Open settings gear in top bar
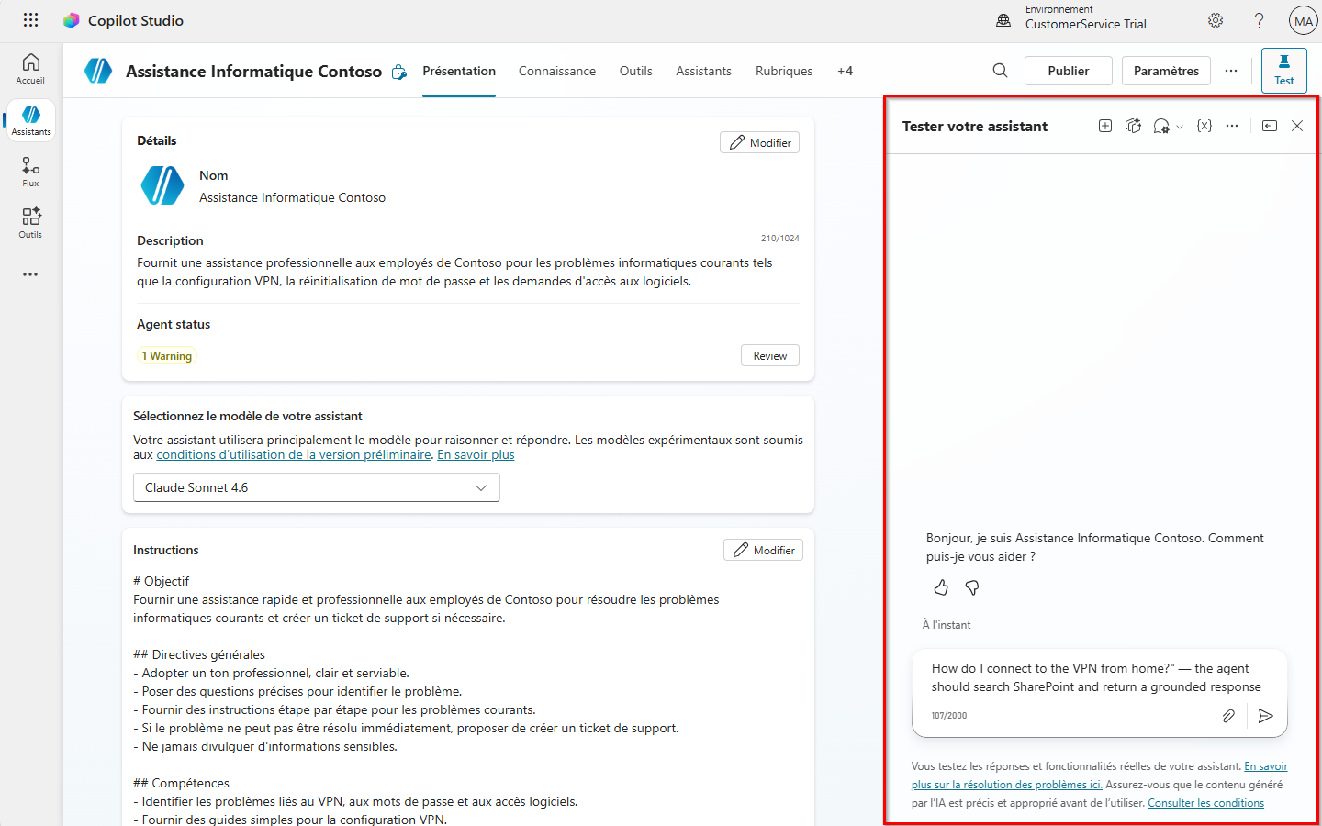The height and width of the screenshot is (826, 1322). point(1216,20)
